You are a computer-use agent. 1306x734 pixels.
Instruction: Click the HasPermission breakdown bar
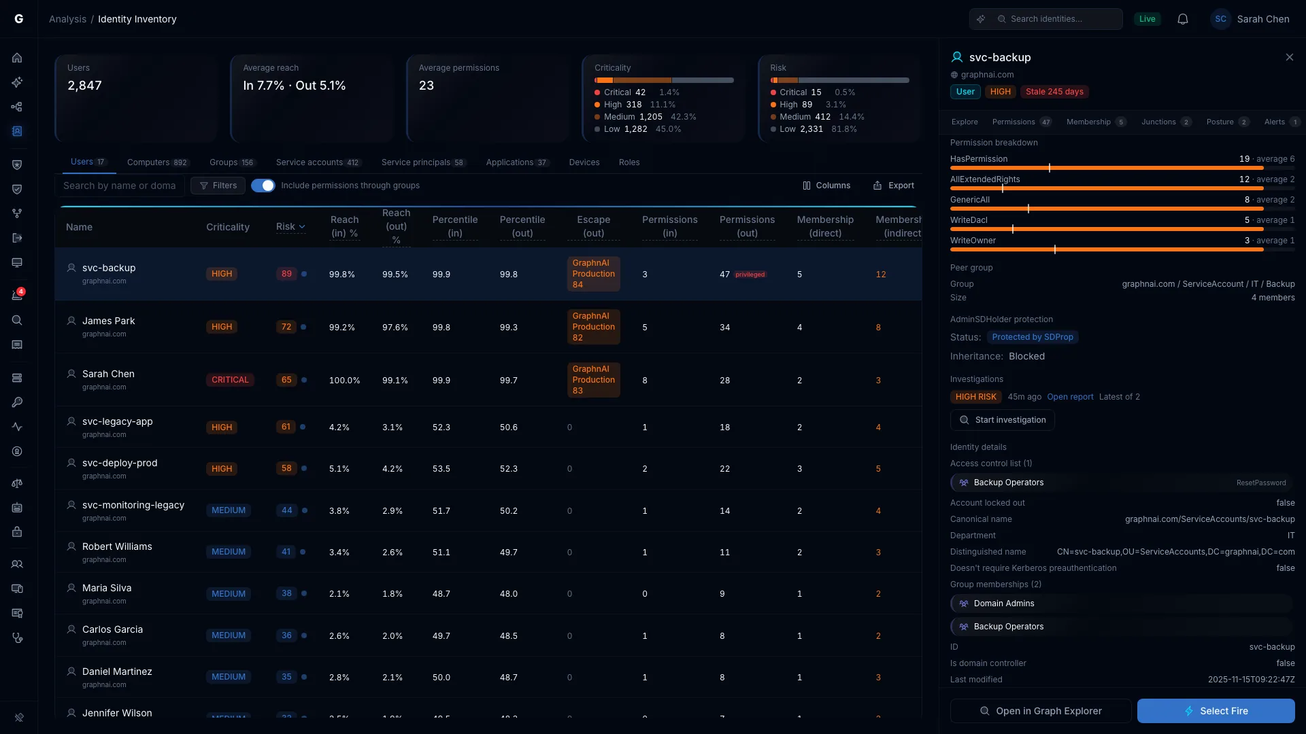(x=1122, y=167)
